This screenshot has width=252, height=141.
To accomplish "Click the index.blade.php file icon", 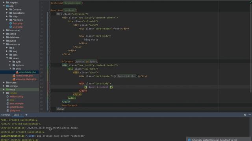I will (17, 72).
